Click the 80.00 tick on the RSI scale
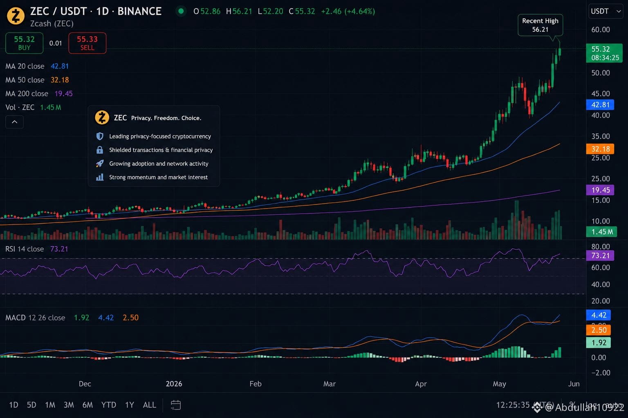 (600, 247)
